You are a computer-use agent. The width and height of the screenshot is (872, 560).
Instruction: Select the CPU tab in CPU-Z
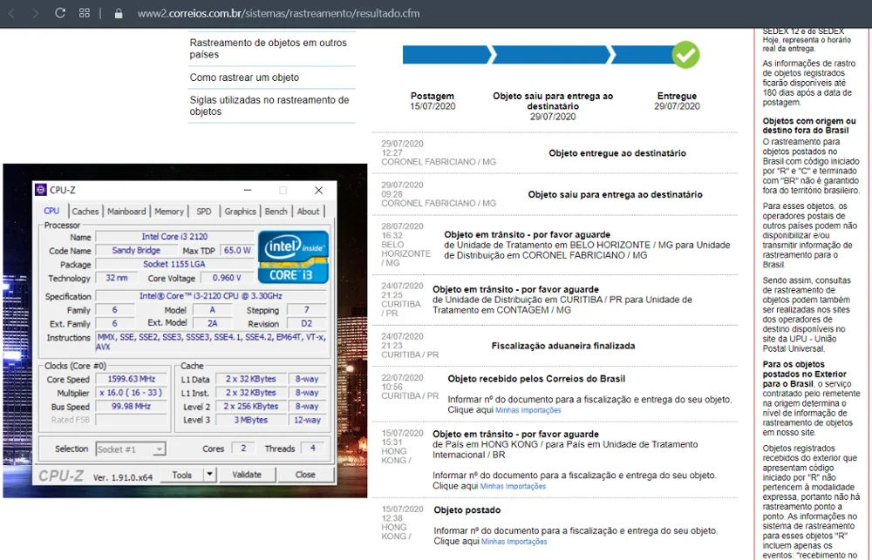[x=51, y=211]
